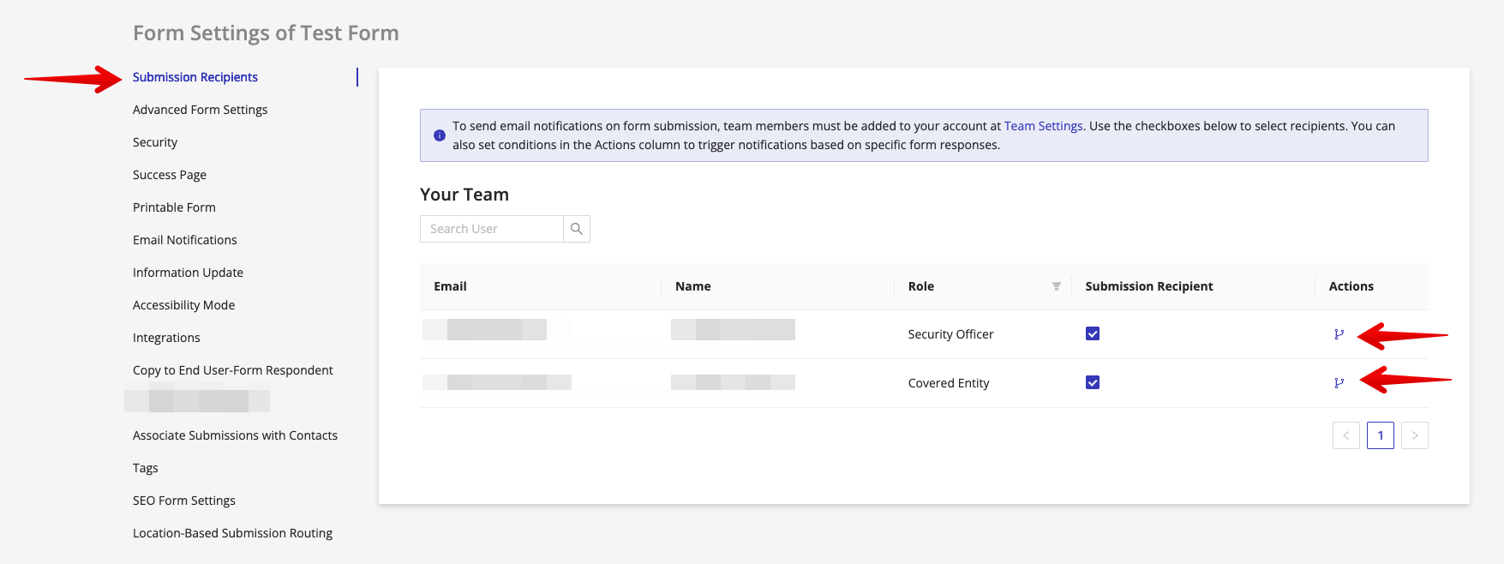Navigate to Integrations section
1504x564 pixels.
(166, 338)
